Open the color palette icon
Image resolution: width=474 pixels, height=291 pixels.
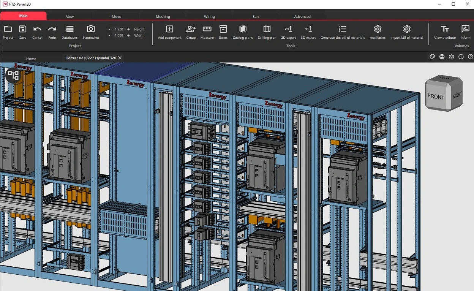tap(432, 57)
